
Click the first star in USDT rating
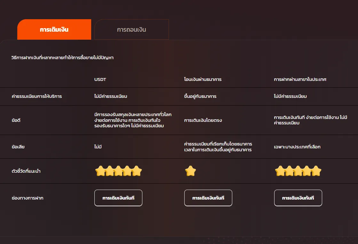(100, 171)
